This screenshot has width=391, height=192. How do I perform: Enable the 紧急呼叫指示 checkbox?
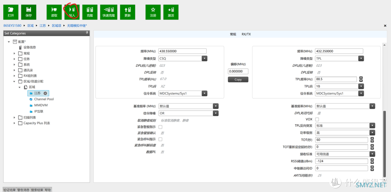point(160,139)
